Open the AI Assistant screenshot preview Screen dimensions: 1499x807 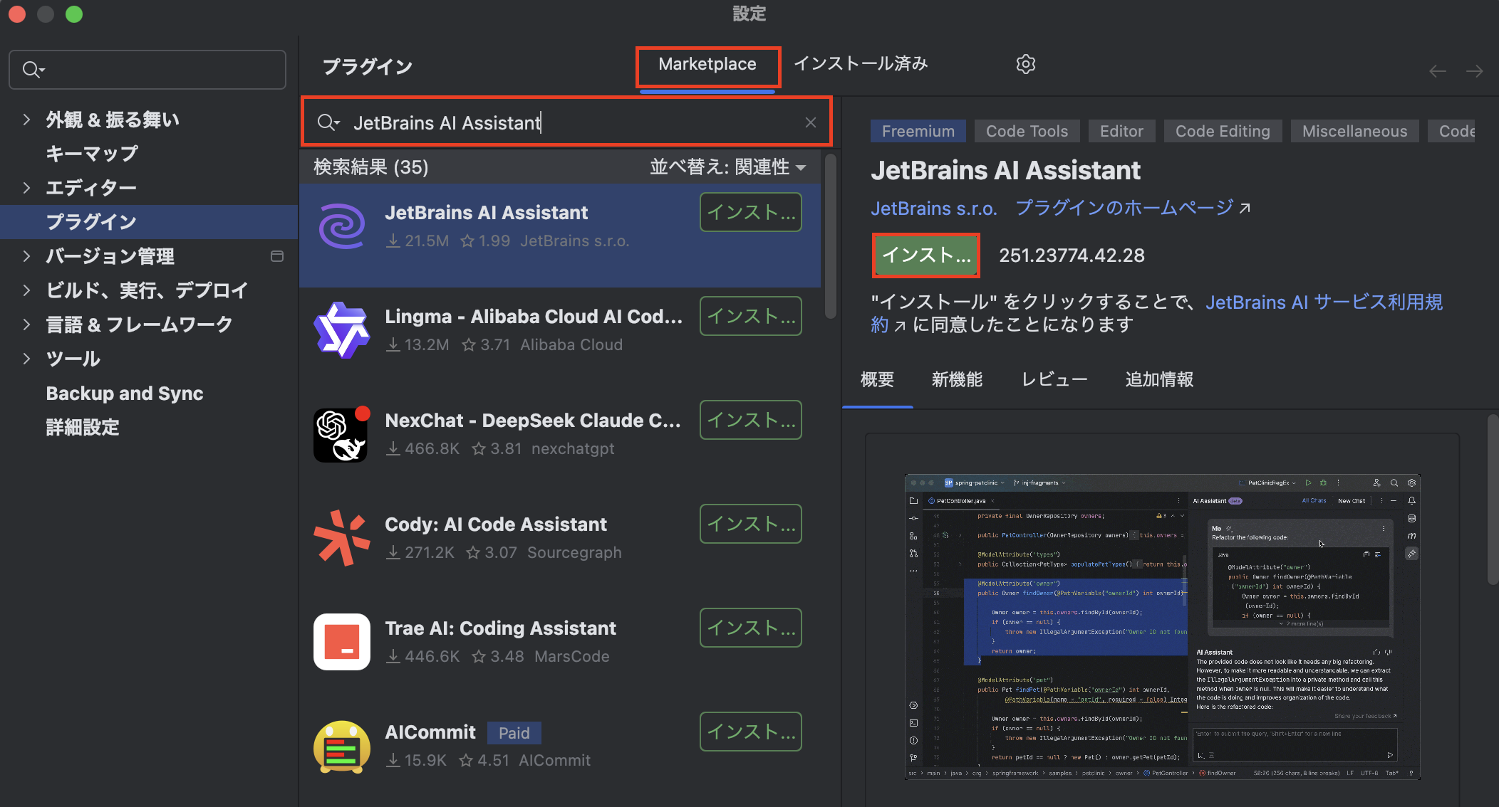(1162, 626)
